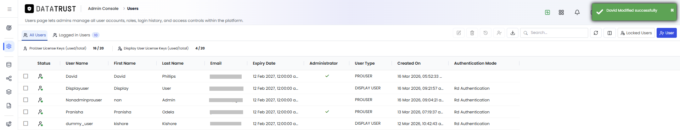This screenshot has width=680, height=130.
Task: Refresh the users list
Action: [x=596, y=33]
